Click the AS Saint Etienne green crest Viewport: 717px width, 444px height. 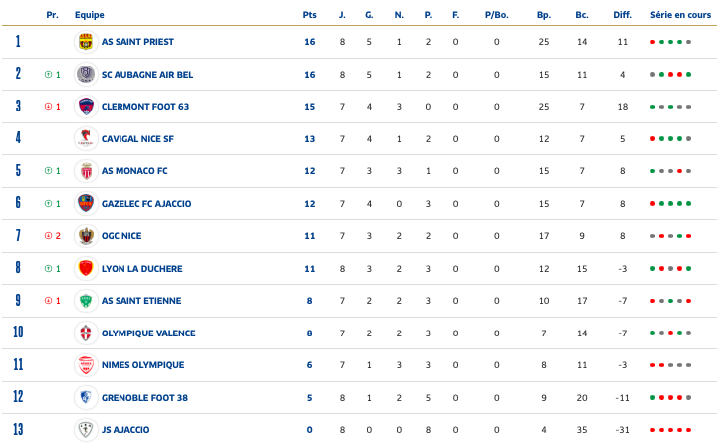point(85,301)
